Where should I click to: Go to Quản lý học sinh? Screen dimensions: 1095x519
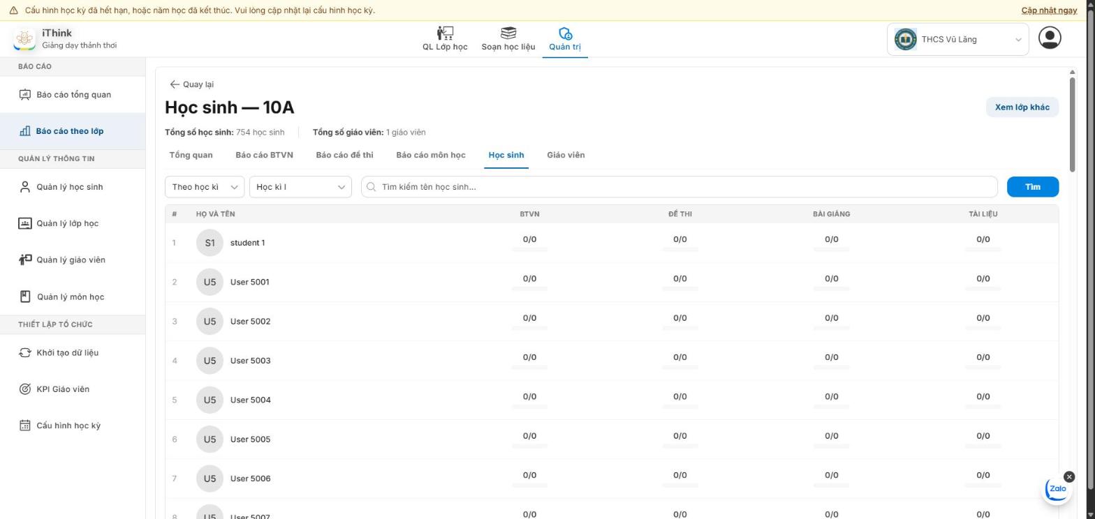[x=73, y=187]
